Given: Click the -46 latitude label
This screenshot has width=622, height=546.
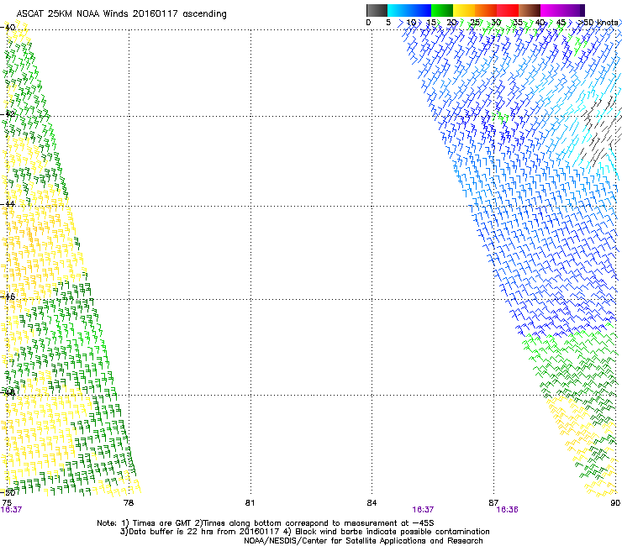Looking at the screenshot, I should (x=8, y=297).
